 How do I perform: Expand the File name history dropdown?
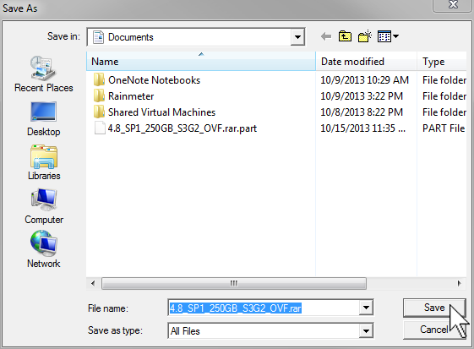click(366, 308)
